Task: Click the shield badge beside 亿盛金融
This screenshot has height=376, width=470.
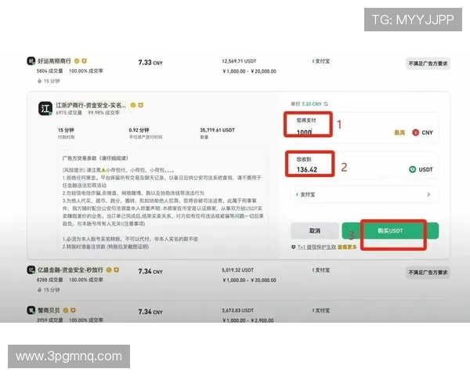Action: pyautogui.click(x=116, y=269)
